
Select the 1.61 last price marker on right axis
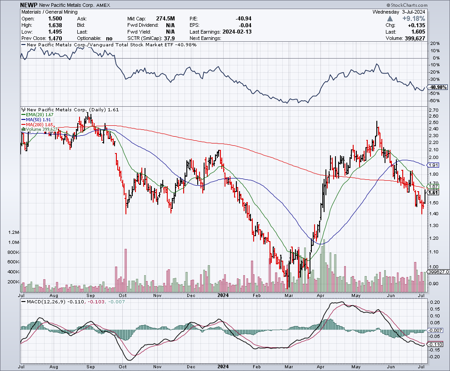tap(432, 193)
